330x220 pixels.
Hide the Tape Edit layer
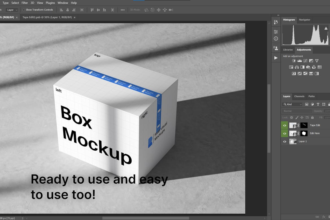285,125
